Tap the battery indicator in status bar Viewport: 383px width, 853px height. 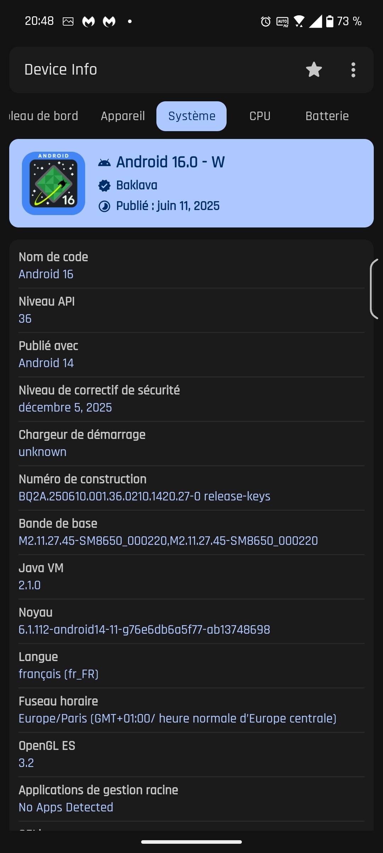point(330,21)
